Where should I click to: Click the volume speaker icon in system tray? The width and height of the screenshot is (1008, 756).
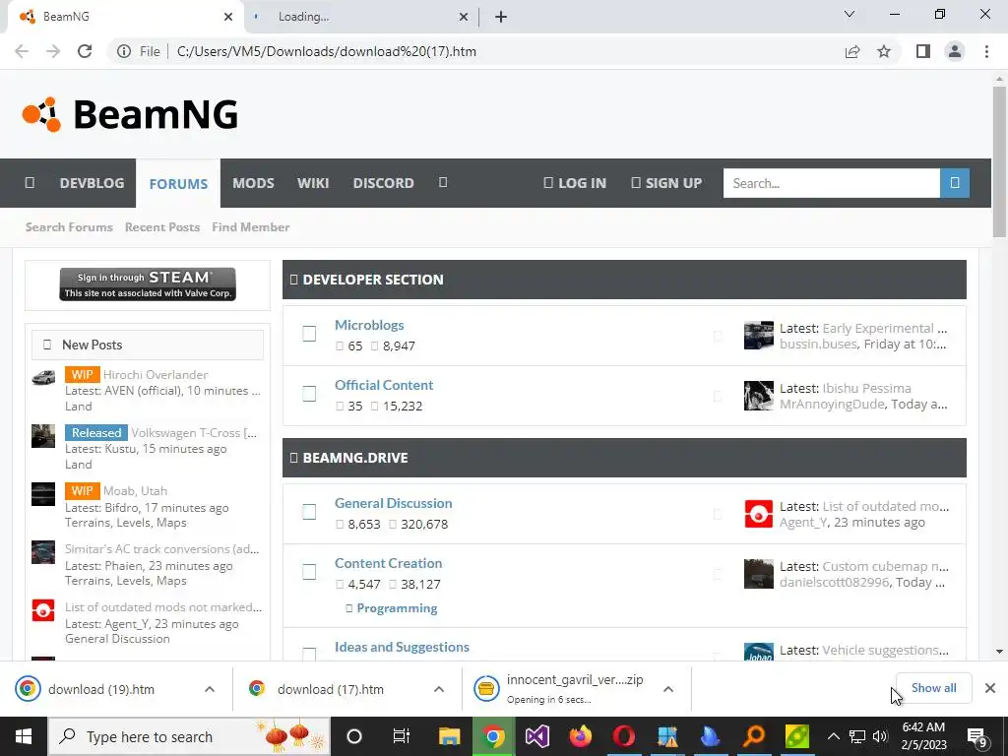[880, 736]
